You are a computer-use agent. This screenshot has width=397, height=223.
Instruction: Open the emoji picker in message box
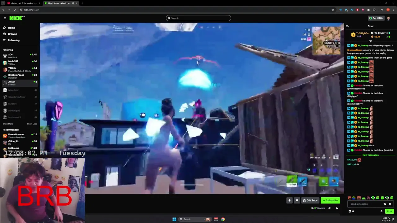[x=390, y=204]
